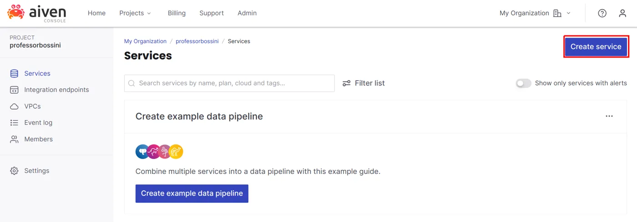Image resolution: width=637 pixels, height=222 pixels.
Task: Go to the Home menu
Action: click(96, 13)
